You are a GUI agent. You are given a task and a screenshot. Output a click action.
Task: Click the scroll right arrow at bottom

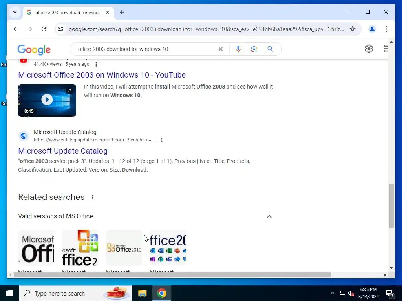click(x=385, y=275)
